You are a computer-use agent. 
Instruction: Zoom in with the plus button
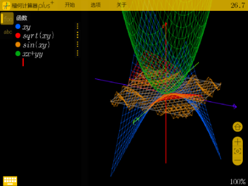[238, 142]
